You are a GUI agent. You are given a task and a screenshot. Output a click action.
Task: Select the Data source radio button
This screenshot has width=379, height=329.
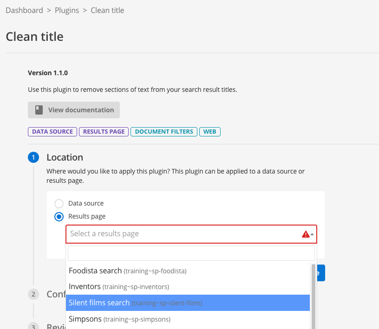pos(59,203)
